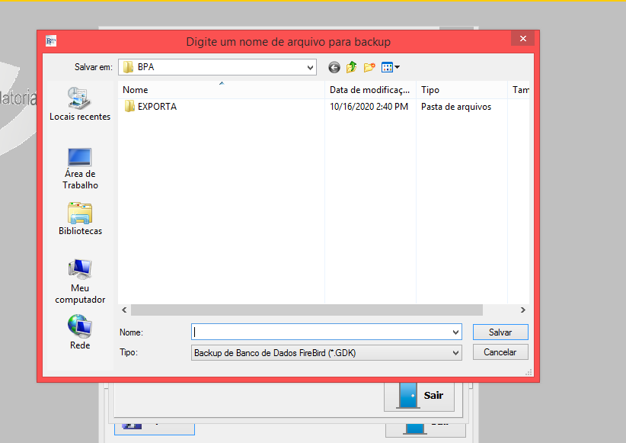Image resolution: width=626 pixels, height=443 pixels.
Task: Expand the Salvar em folder dropdown
Action: click(310, 67)
